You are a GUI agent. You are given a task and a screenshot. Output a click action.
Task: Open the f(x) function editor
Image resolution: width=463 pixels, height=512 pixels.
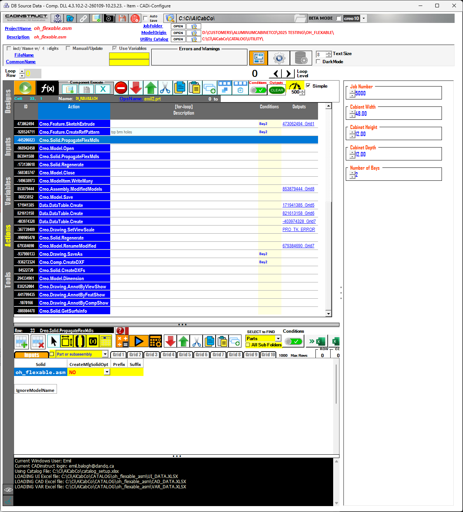[x=47, y=88]
